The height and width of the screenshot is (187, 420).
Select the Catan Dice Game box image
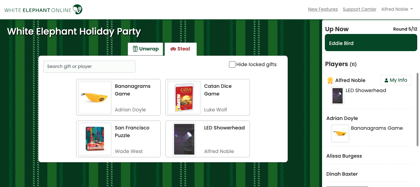click(184, 97)
